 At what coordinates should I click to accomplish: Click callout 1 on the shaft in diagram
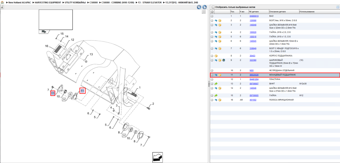140,87
